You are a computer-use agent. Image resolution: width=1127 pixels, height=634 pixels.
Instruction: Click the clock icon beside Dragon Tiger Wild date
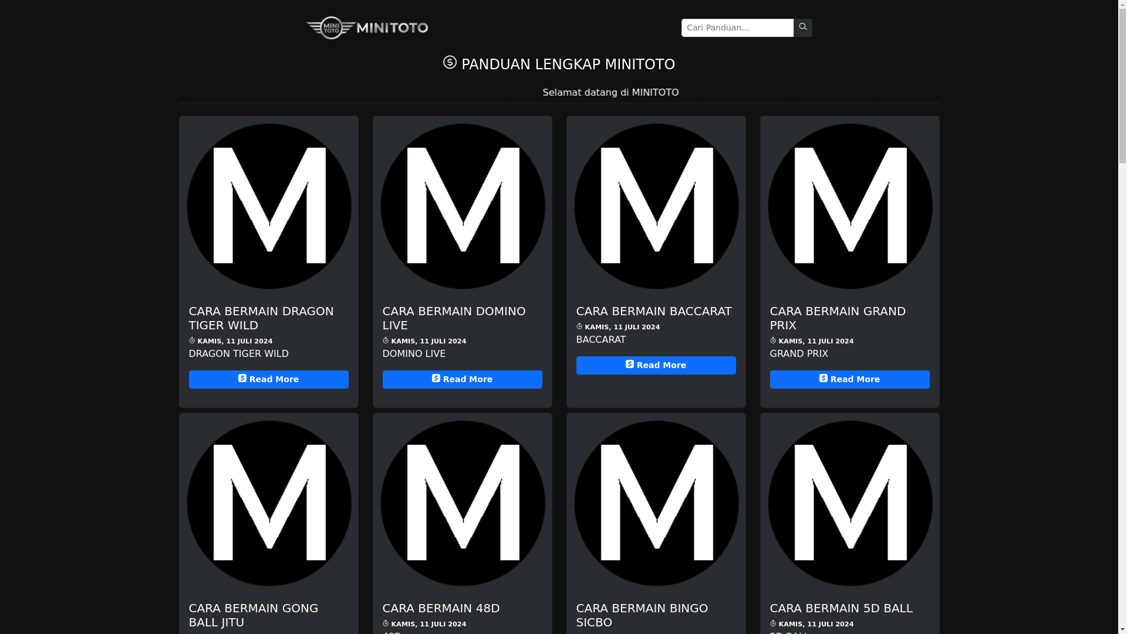(192, 340)
